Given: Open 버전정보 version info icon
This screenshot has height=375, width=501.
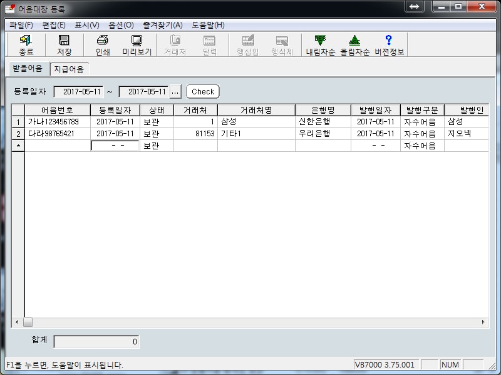Looking at the screenshot, I should [389, 41].
